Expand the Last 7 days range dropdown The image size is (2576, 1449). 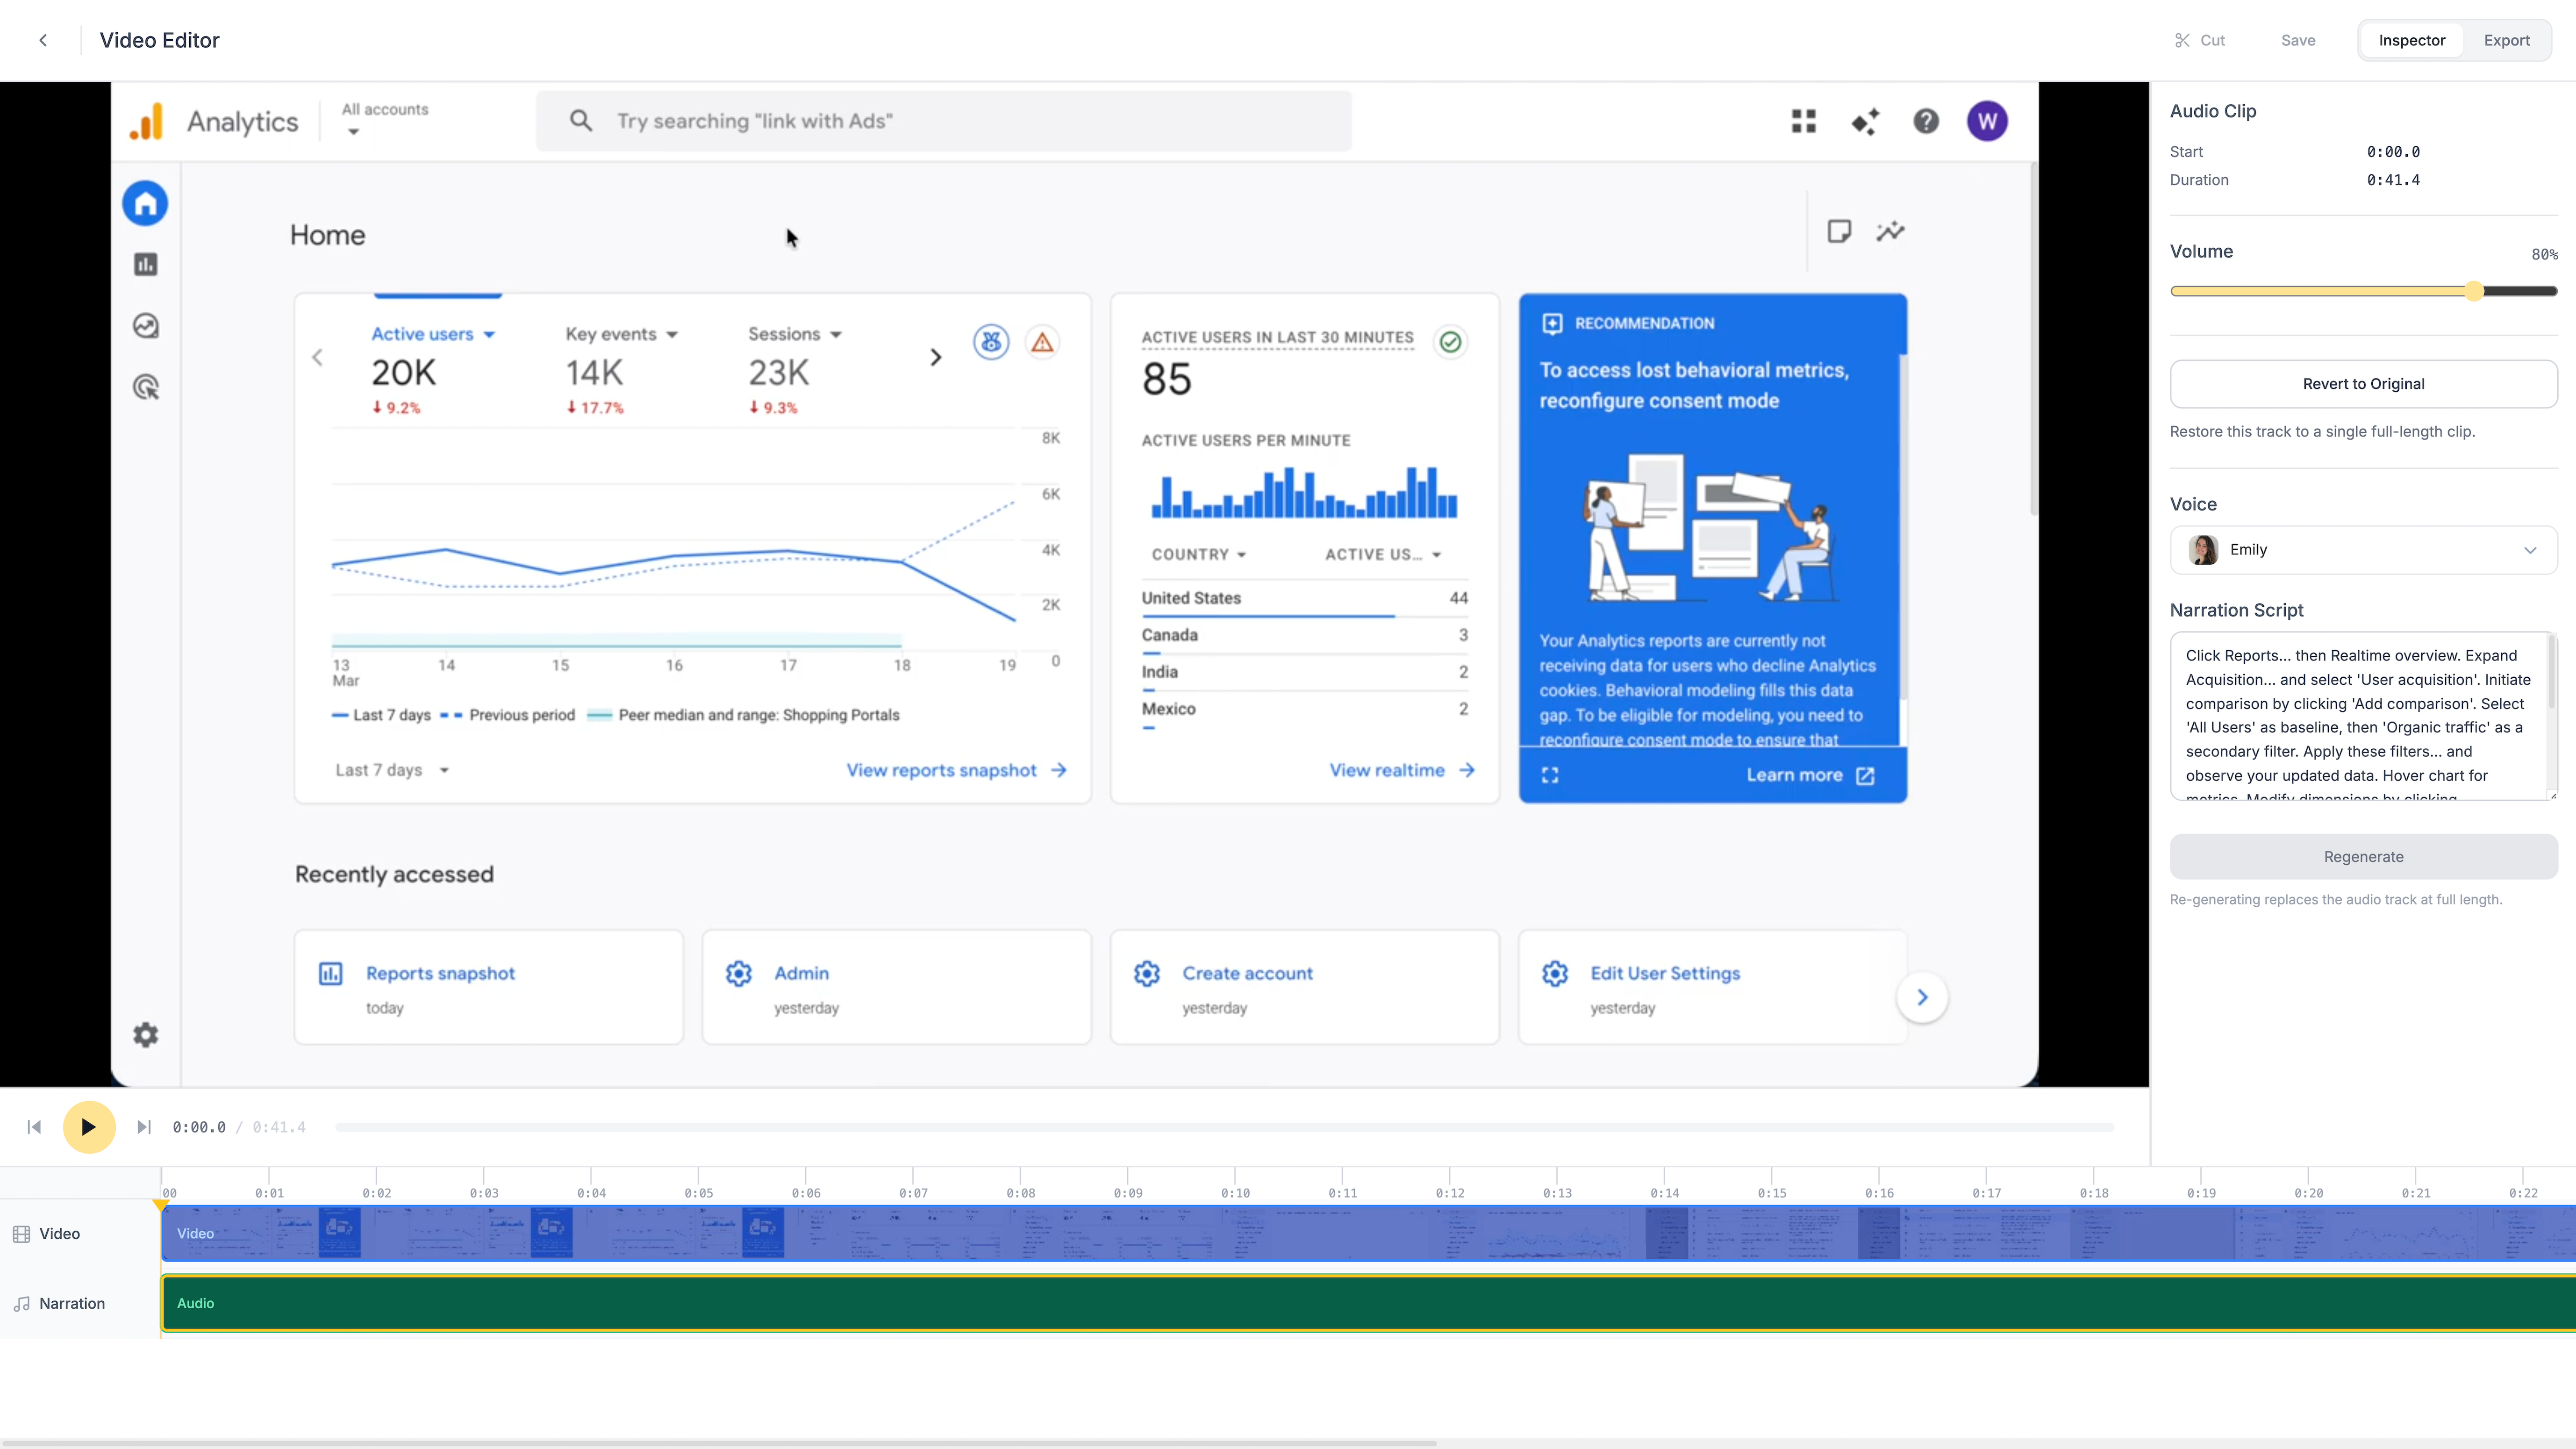[x=392, y=770]
